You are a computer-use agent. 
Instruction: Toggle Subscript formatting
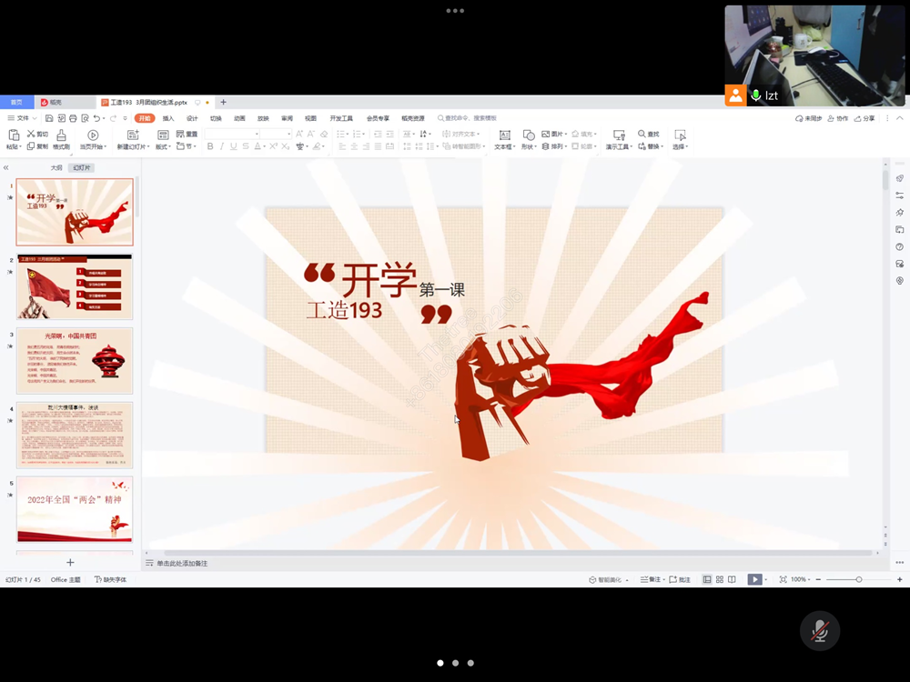pos(286,146)
